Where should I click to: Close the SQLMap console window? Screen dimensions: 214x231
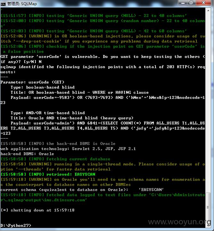[203, 3]
